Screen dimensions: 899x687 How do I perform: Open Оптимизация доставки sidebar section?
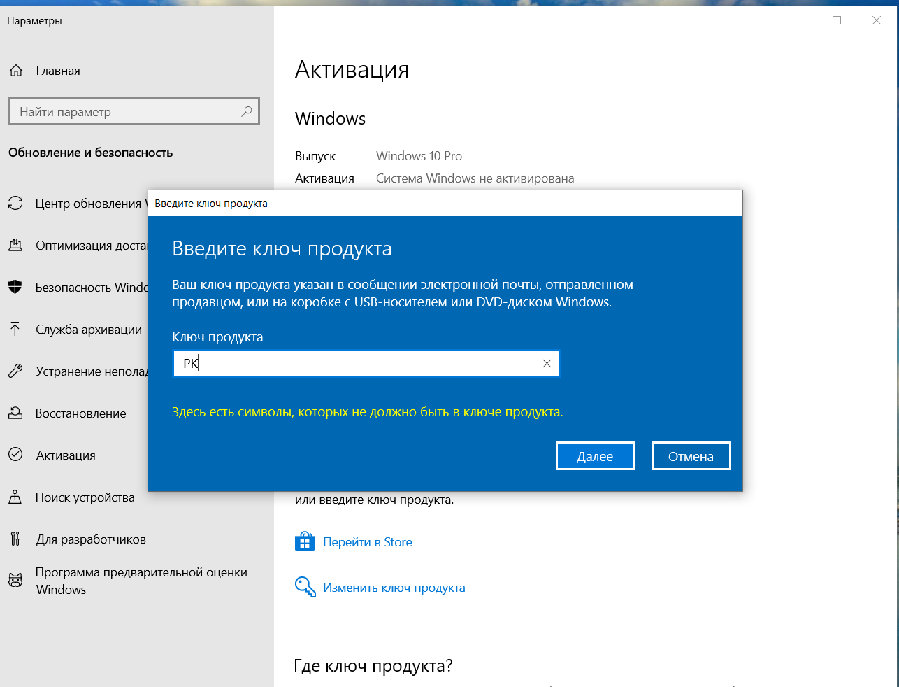(x=92, y=246)
